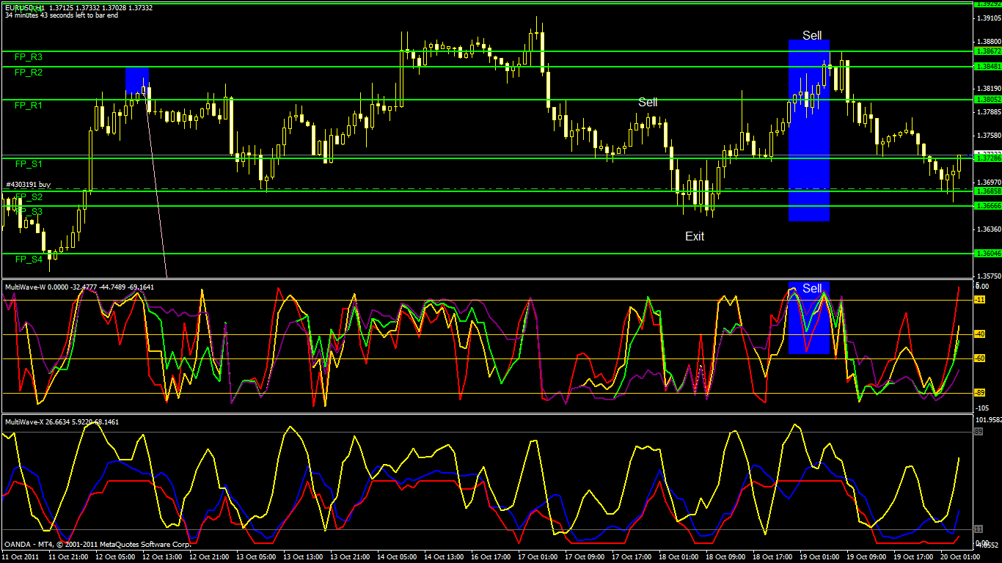This screenshot has width=1002, height=563.
Task: Click the -40 level tag in MultiWave-W
Action: coord(980,334)
